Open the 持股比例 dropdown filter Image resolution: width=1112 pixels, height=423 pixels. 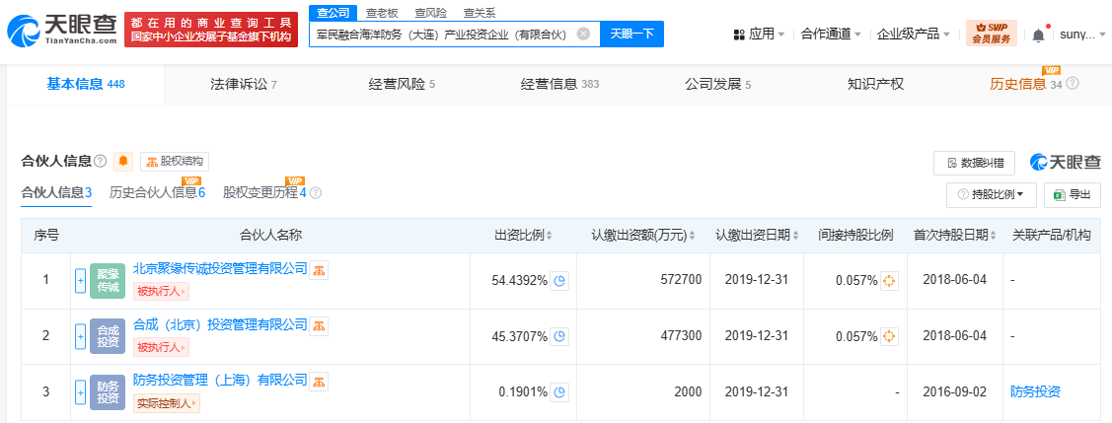pos(991,194)
